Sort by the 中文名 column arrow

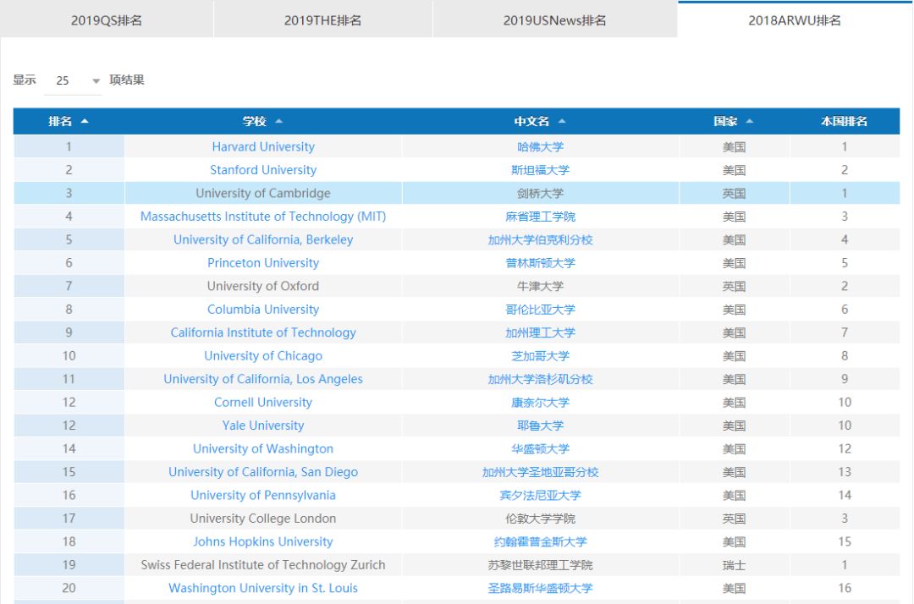coord(562,121)
